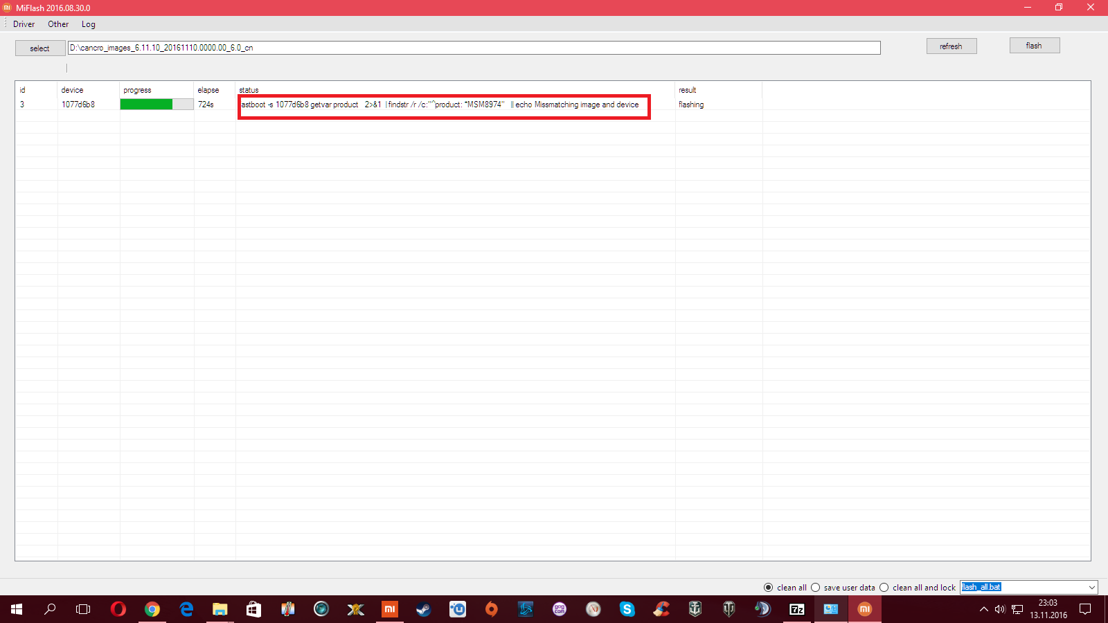Click the refresh button
The height and width of the screenshot is (623, 1108).
[x=951, y=46]
